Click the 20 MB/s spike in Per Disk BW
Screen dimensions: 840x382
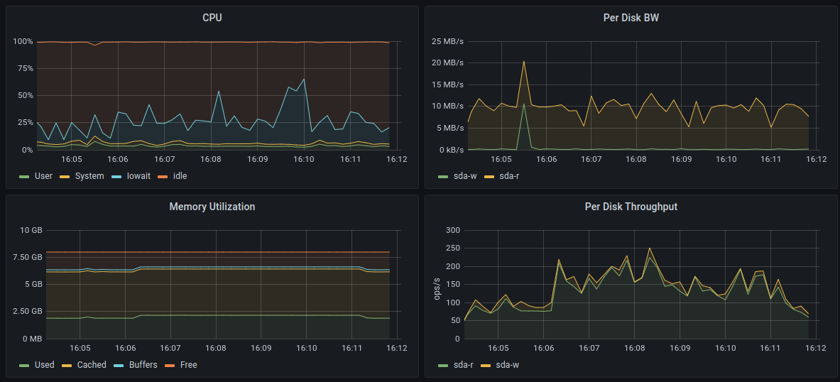524,61
